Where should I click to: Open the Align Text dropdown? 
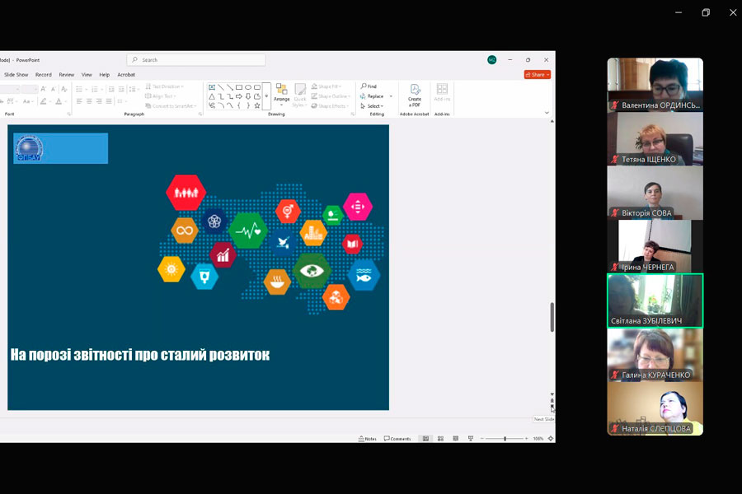pyautogui.click(x=161, y=96)
